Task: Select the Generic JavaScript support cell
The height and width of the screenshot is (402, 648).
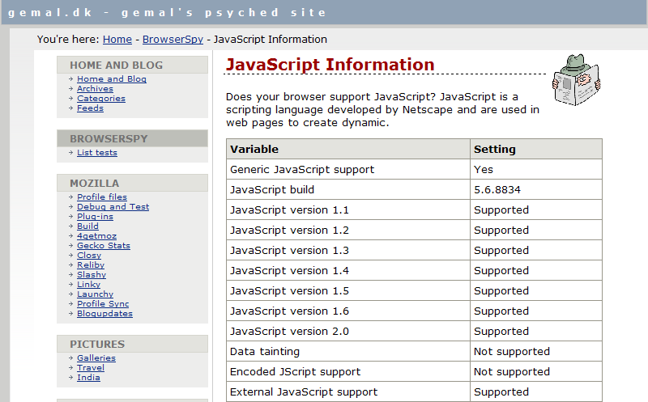Action: point(348,169)
